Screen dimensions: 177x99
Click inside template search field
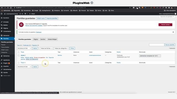157,45
